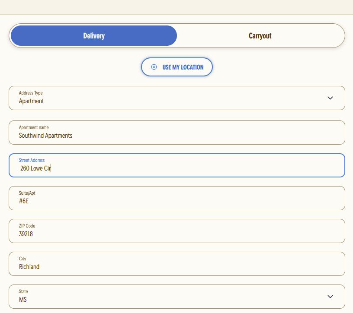Open the Address Type dropdown
This screenshot has height=313, width=353.
176,98
